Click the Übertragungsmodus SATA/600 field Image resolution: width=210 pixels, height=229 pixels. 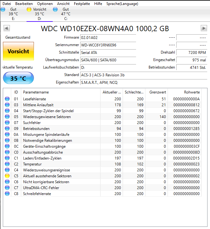click(x=108, y=60)
